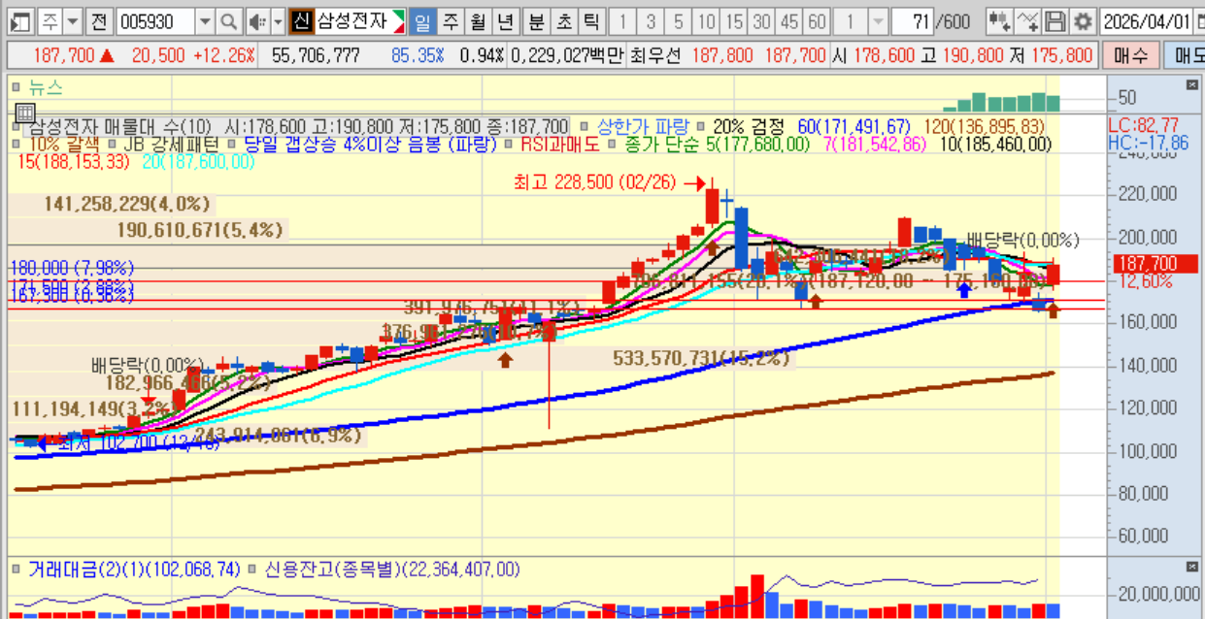Expand the sound options dropdown arrow
This screenshot has width=1205, height=619.
tap(278, 21)
